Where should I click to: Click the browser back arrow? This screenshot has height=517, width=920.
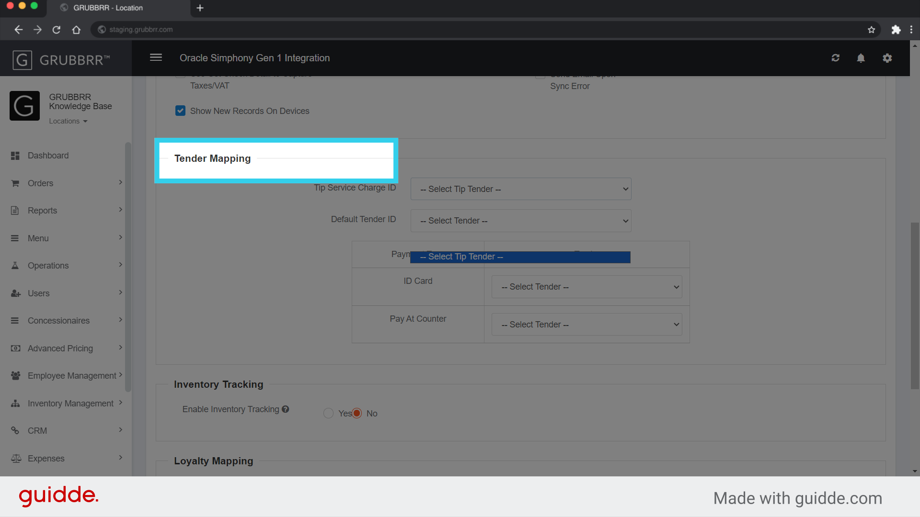pos(19,30)
